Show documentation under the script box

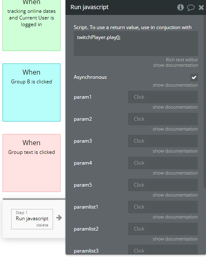tap(175, 65)
